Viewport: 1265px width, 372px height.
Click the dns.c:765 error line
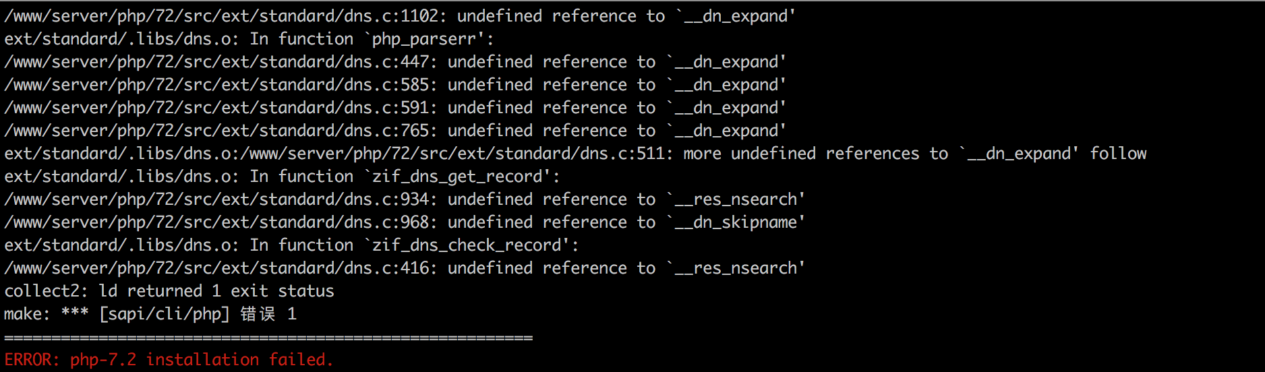394,131
